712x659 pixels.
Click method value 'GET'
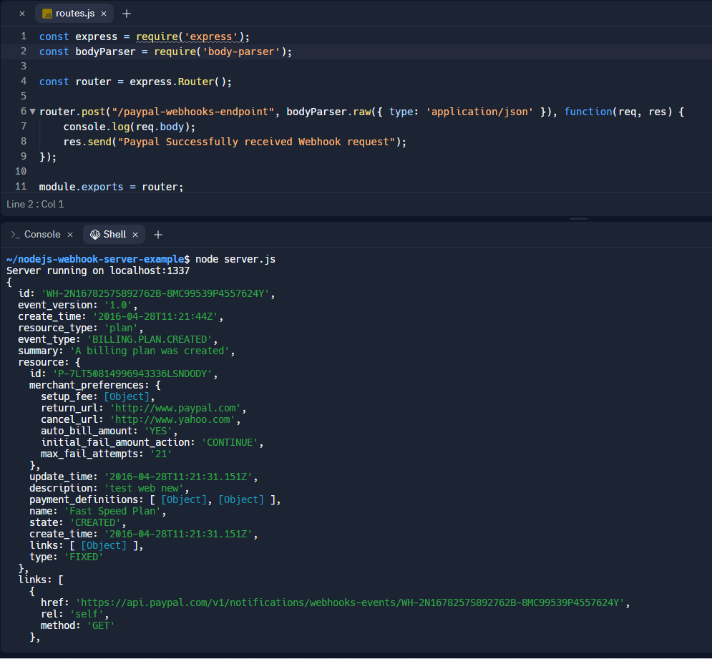[101, 625]
